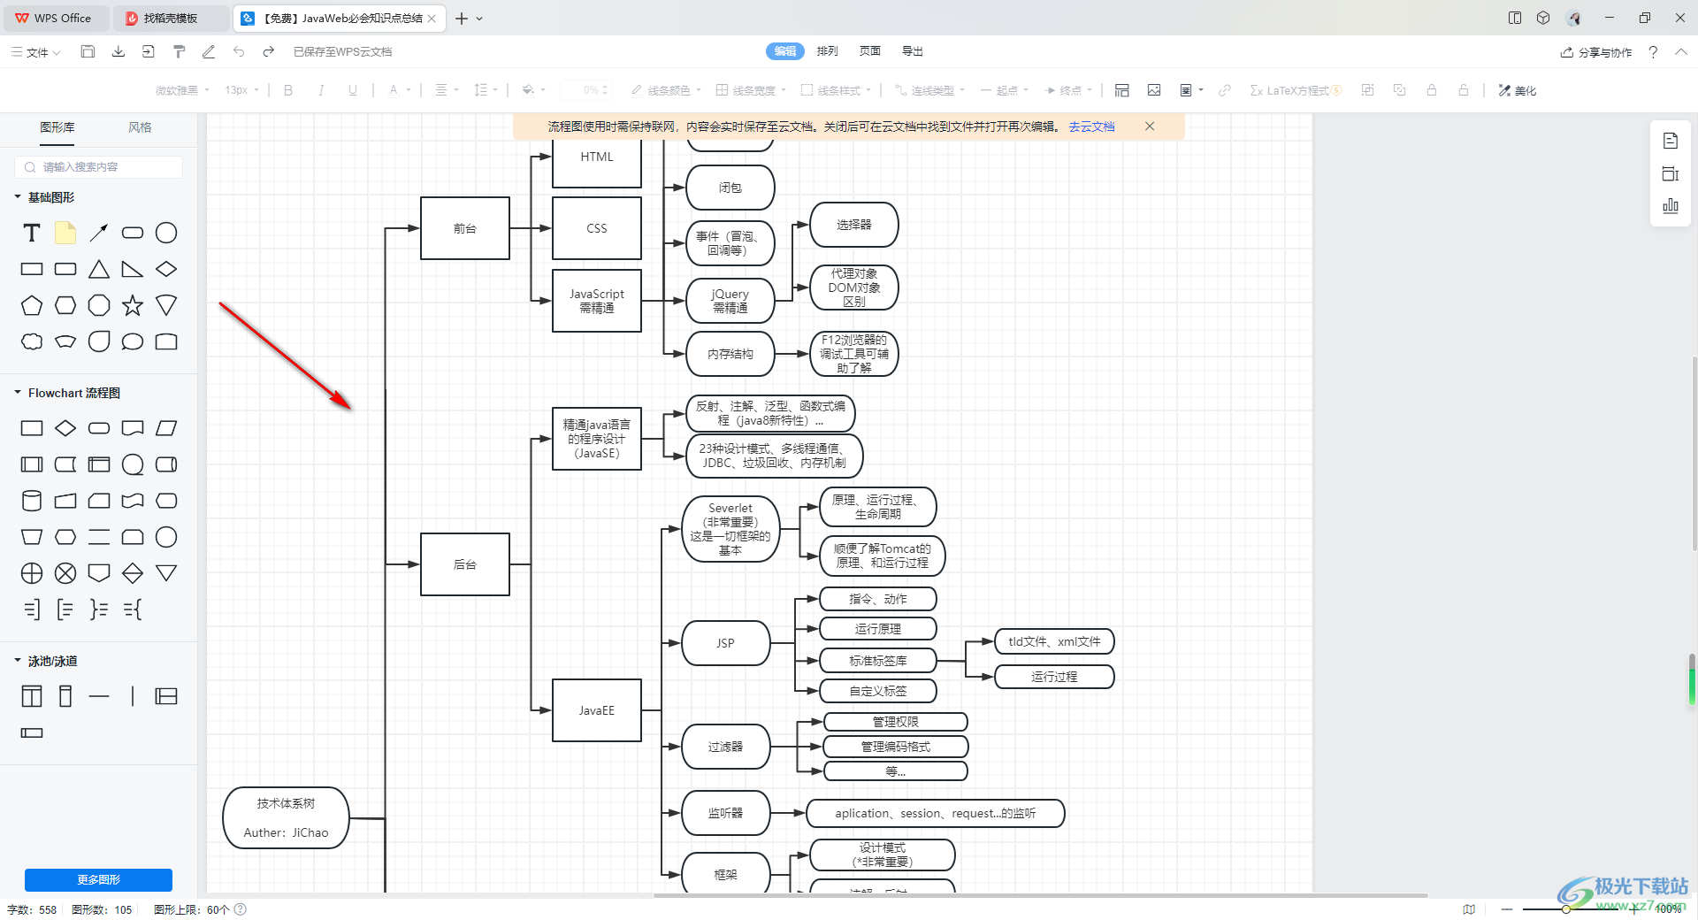Select the flowchart diamond decision shape

(65, 428)
